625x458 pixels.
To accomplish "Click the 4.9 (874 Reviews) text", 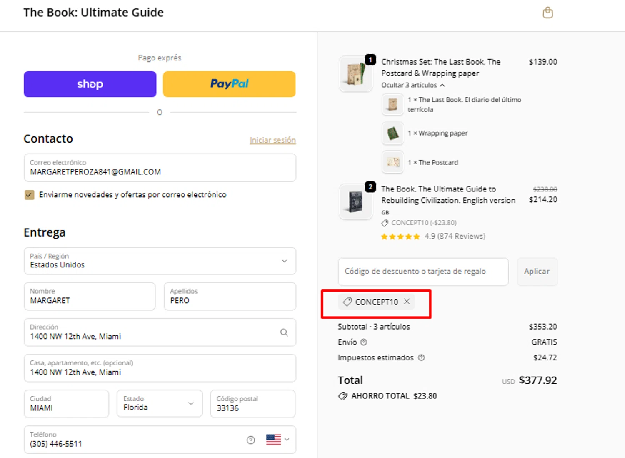I will click(x=455, y=237).
